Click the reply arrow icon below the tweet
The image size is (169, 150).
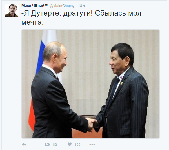click(24, 144)
